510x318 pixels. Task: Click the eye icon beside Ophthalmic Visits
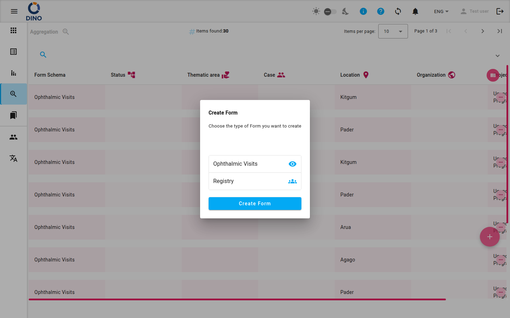pyautogui.click(x=293, y=164)
